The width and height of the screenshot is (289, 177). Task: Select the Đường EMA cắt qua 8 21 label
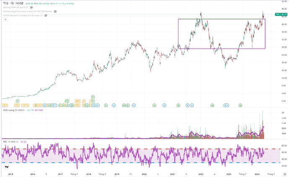15,8
